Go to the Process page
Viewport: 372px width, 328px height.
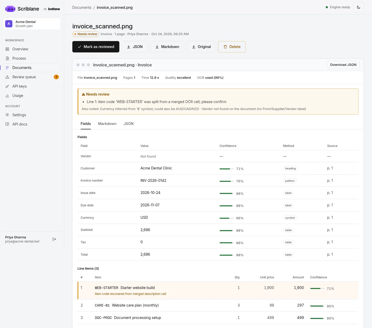32,58
